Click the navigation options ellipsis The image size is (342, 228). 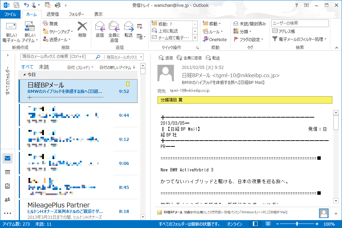coord(8,213)
